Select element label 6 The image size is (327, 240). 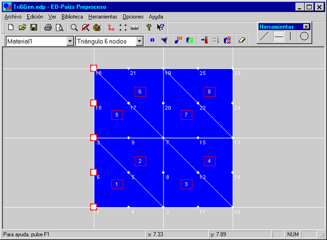click(x=140, y=92)
